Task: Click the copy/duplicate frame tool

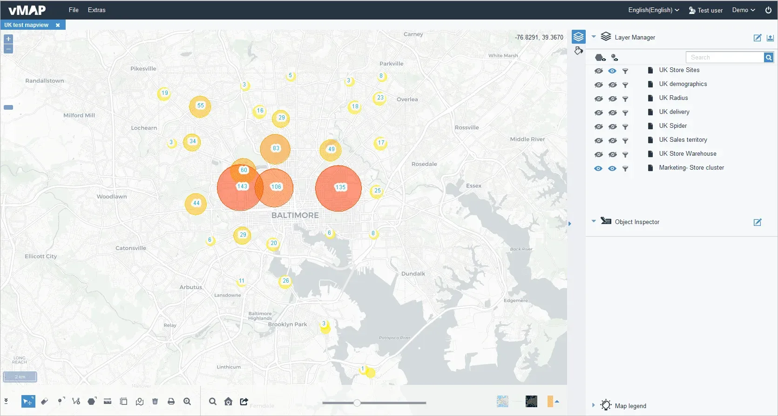Action: coord(123,401)
